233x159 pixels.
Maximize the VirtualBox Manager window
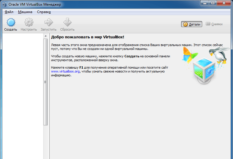click(213, 3)
